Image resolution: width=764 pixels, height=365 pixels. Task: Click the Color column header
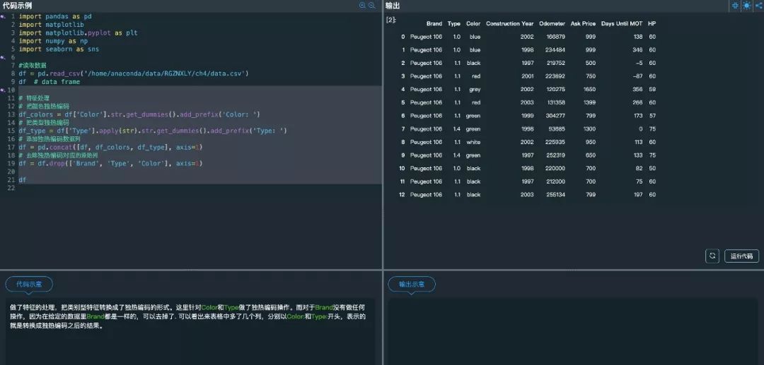coord(473,23)
